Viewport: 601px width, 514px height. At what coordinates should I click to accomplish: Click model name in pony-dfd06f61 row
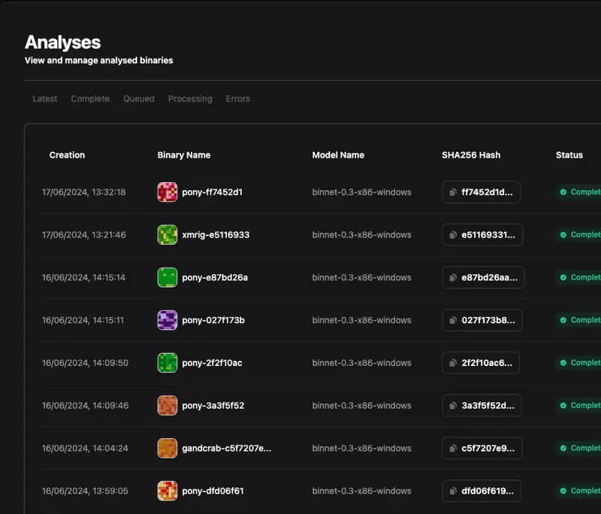coord(361,491)
